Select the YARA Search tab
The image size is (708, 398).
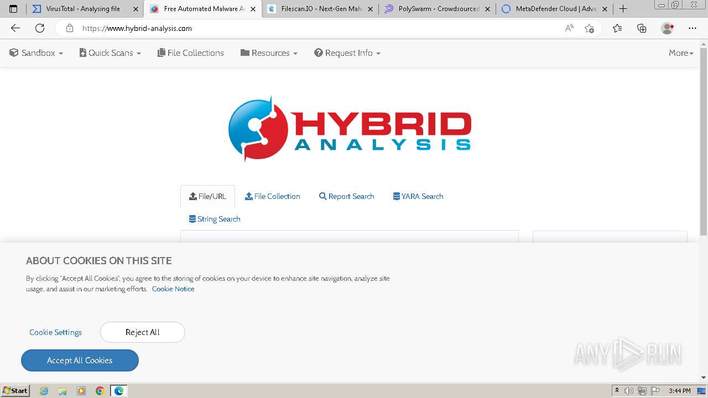point(418,196)
